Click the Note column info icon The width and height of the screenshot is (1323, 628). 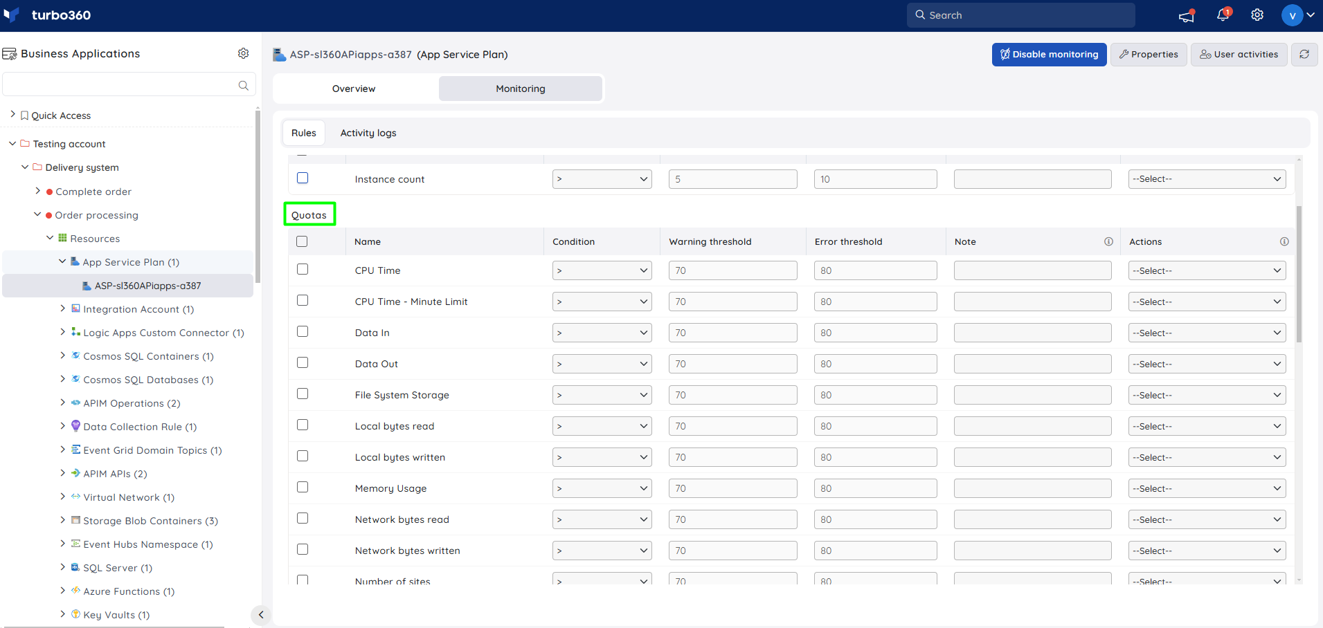tap(1108, 241)
